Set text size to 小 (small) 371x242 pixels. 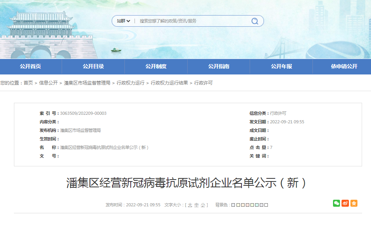point(202,204)
